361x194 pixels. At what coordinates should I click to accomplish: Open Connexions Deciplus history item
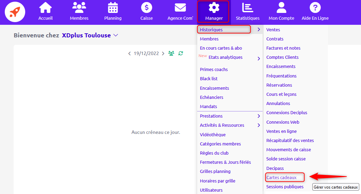[287, 113]
